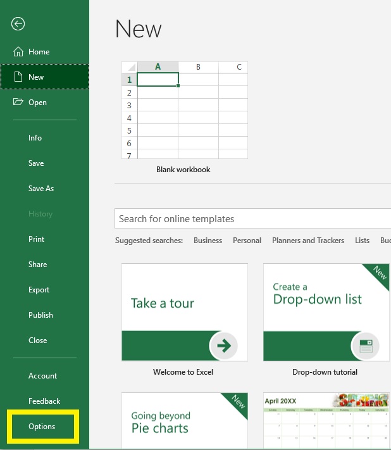Screen dimensions: 391x450
Task: Choose Save As from the sidebar
Action: [x=41, y=189]
